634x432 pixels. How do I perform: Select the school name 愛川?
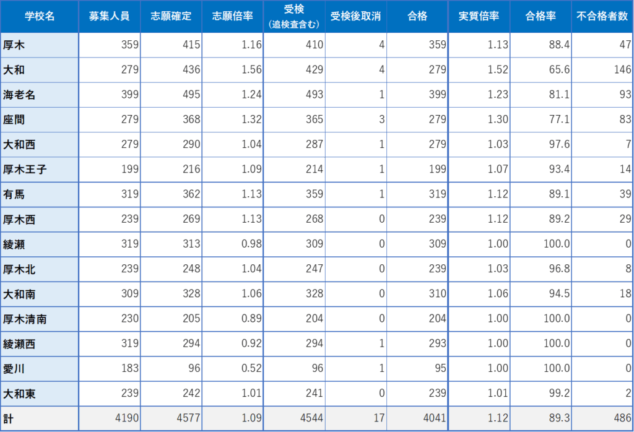point(14,369)
